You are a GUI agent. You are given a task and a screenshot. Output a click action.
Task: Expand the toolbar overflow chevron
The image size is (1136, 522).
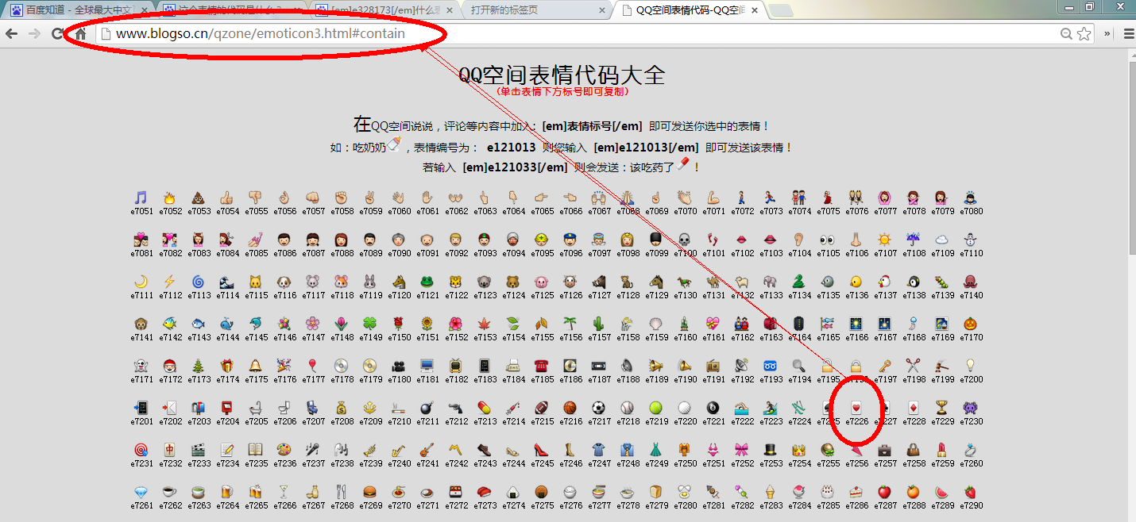click(x=1107, y=34)
